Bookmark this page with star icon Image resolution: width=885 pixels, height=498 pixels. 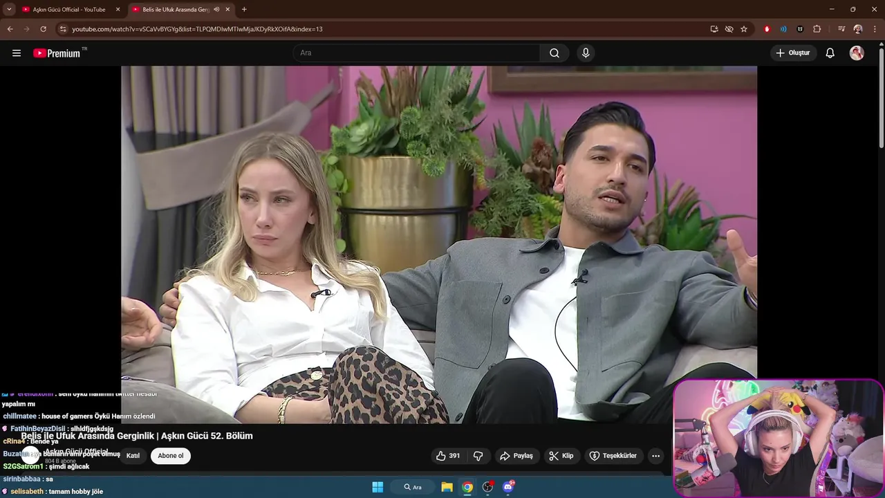744,29
